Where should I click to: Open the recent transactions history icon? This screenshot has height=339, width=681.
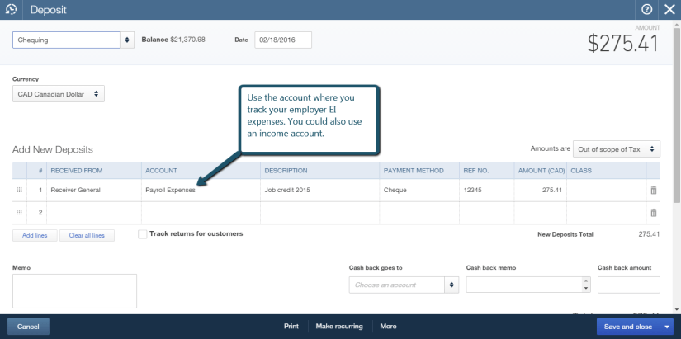click(x=12, y=9)
